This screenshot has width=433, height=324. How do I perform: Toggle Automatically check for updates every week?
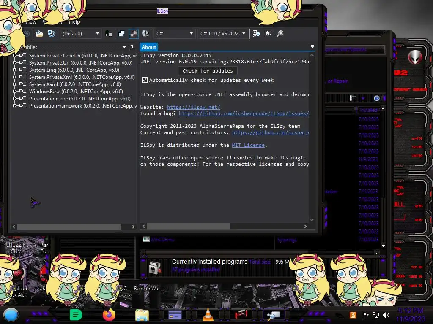point(145,80)
